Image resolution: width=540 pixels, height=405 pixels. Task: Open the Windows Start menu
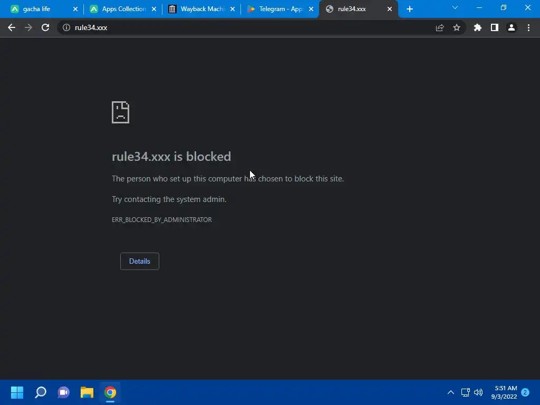point(17,392)
